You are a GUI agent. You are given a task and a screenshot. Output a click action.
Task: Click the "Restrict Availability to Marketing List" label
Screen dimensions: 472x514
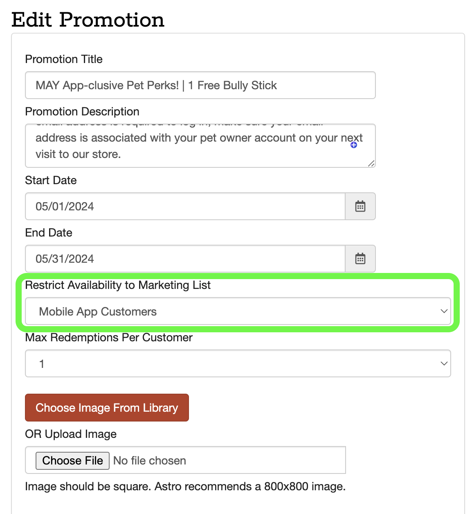(x=118, y=285)
